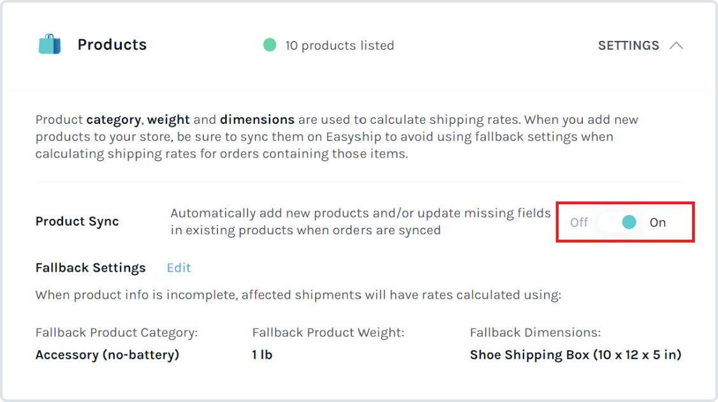This screenshot has width=718, height=402.
Task: Toggle the Product Sync switch
Action: pyautogui.click(x=619, y=222)
